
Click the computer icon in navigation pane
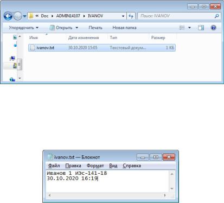point(12,59)
